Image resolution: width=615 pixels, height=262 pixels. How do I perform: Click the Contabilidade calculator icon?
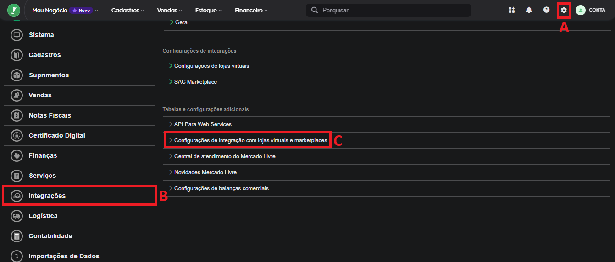[x=17, y=236]
